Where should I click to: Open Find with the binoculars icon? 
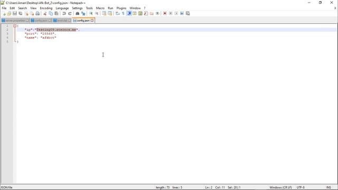(x=78, y=14)
